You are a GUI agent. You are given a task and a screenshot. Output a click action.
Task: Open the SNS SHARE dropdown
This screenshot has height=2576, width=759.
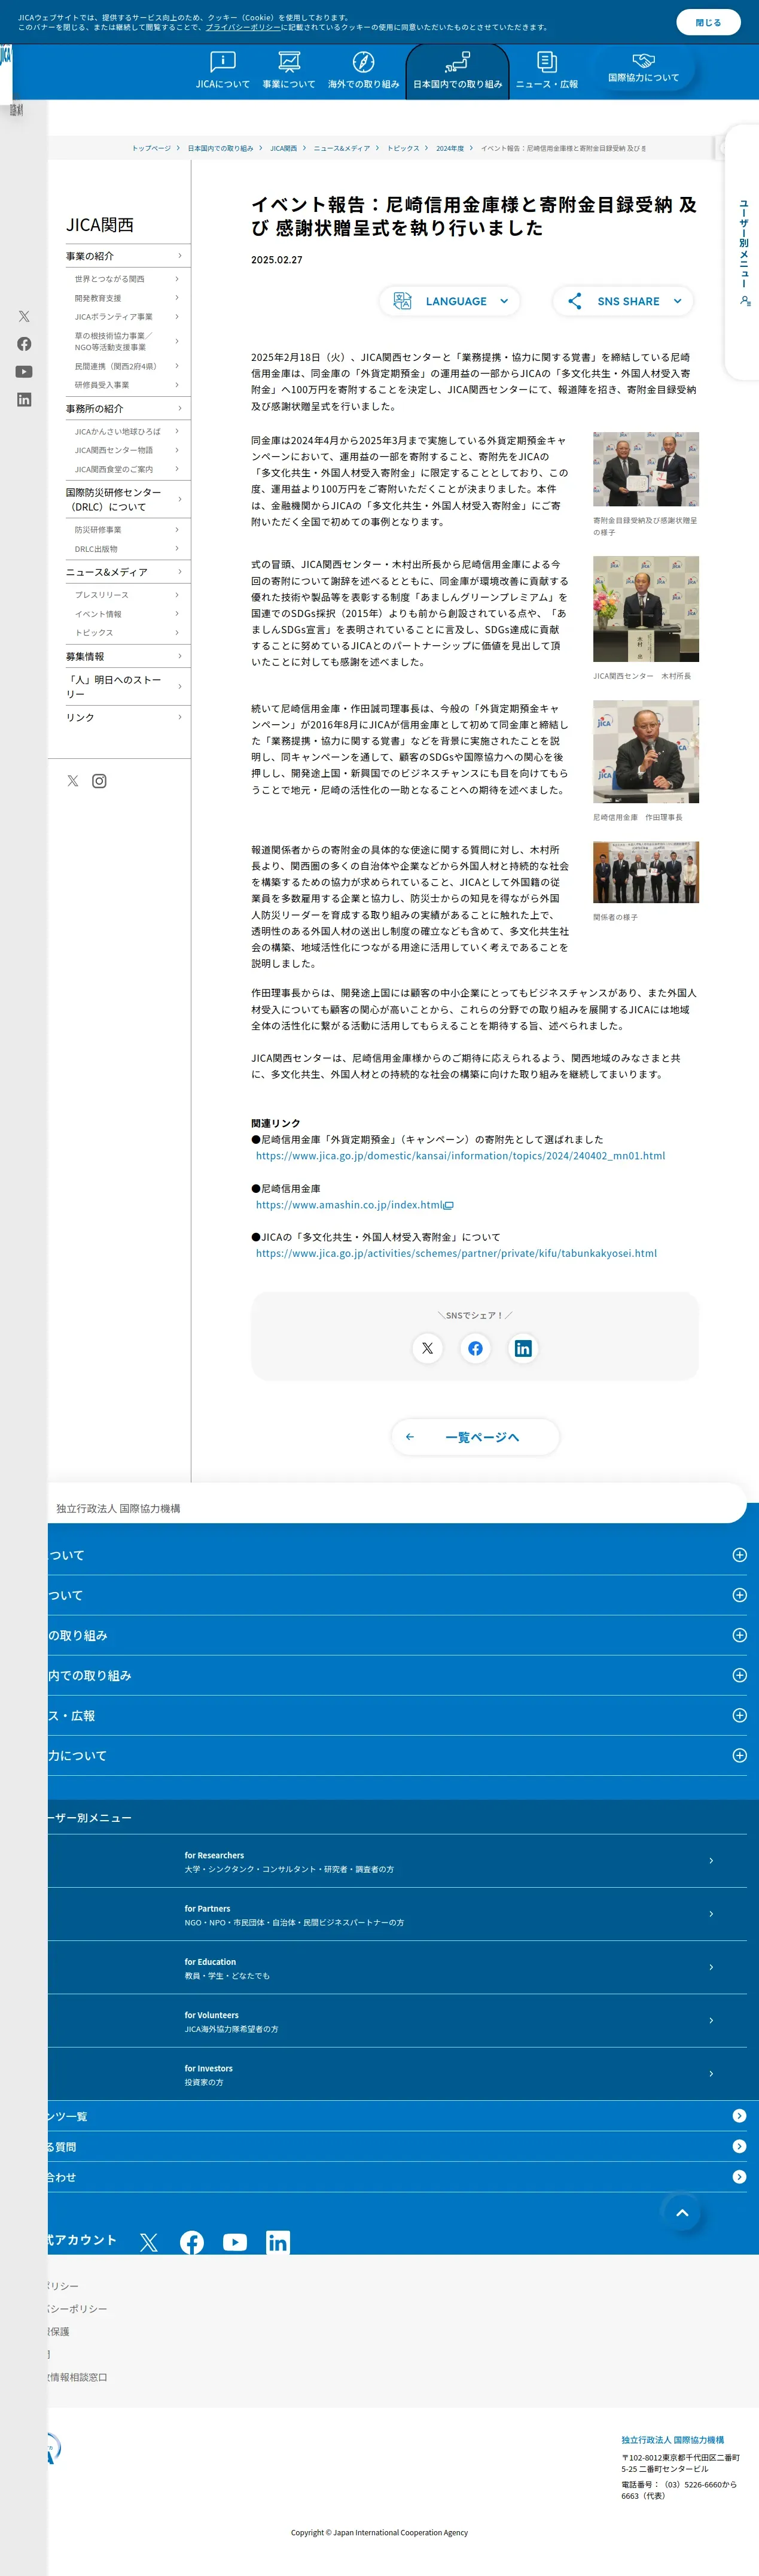point(623,301)
